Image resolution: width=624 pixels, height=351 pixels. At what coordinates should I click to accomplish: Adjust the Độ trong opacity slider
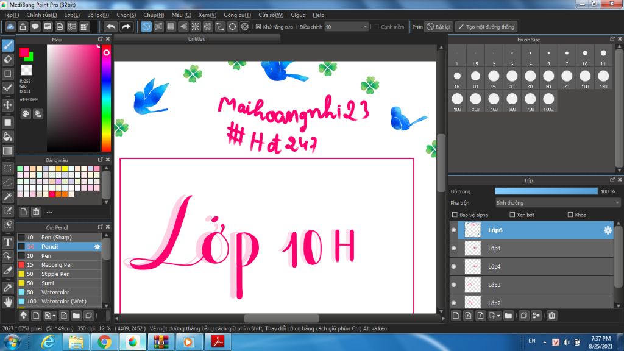pos(546,191)
